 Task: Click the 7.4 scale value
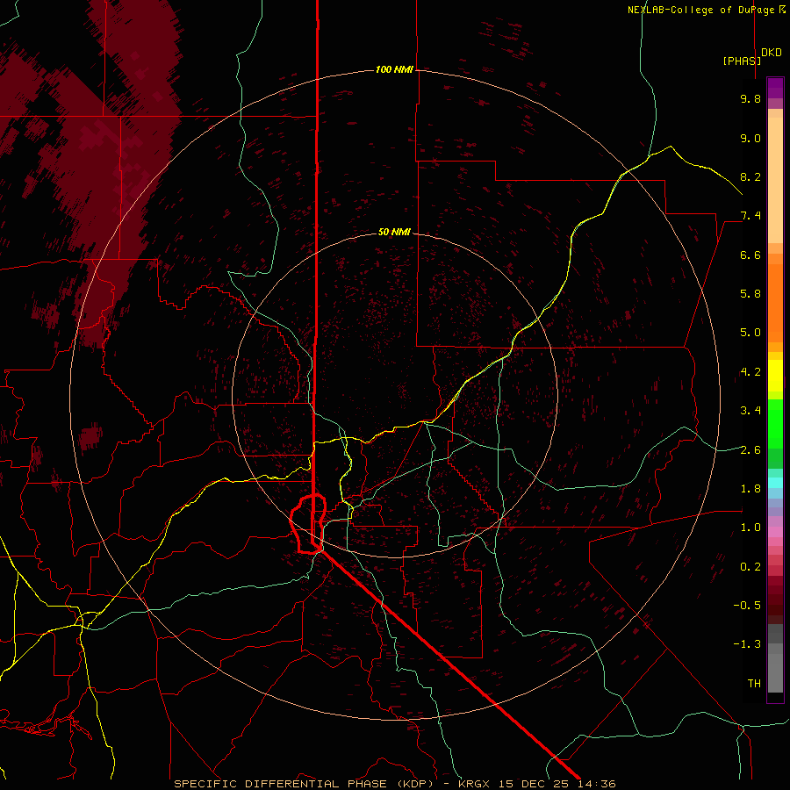[750, 216]
